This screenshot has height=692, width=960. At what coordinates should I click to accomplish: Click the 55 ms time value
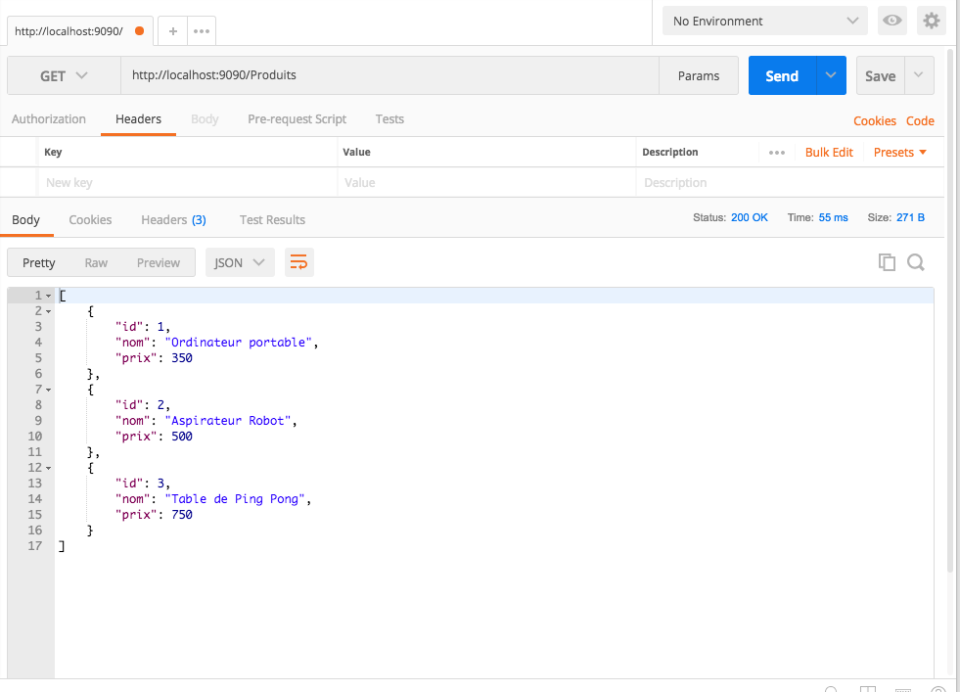[x=833, y=217]
